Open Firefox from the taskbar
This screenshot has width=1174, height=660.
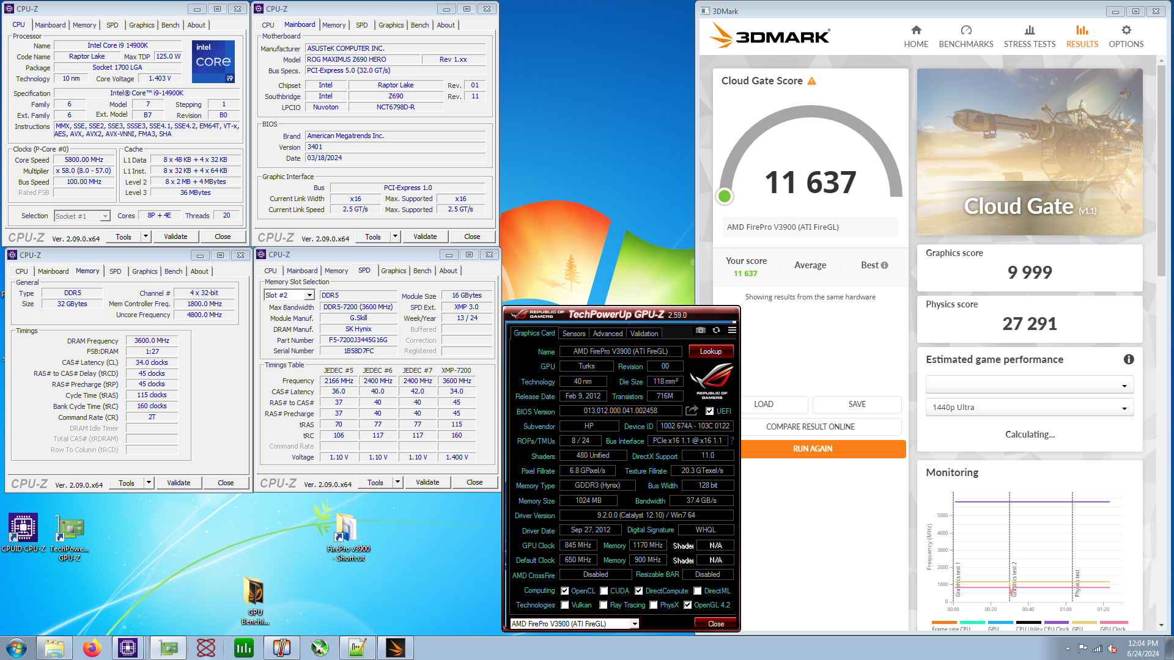pos(92,648)
